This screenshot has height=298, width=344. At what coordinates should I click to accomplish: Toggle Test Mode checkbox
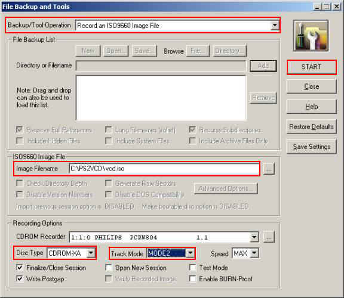192,268
